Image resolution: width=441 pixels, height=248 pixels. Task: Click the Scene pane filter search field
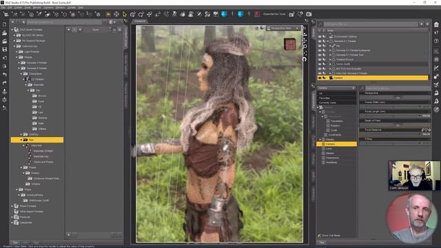tap(371, 24)
